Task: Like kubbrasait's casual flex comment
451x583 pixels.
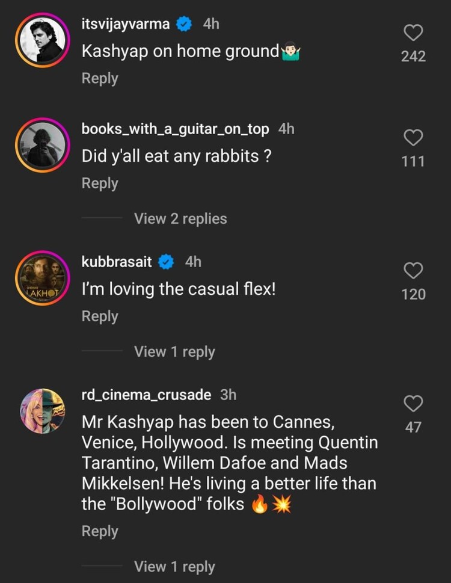Action: click(x=413, y=271)
